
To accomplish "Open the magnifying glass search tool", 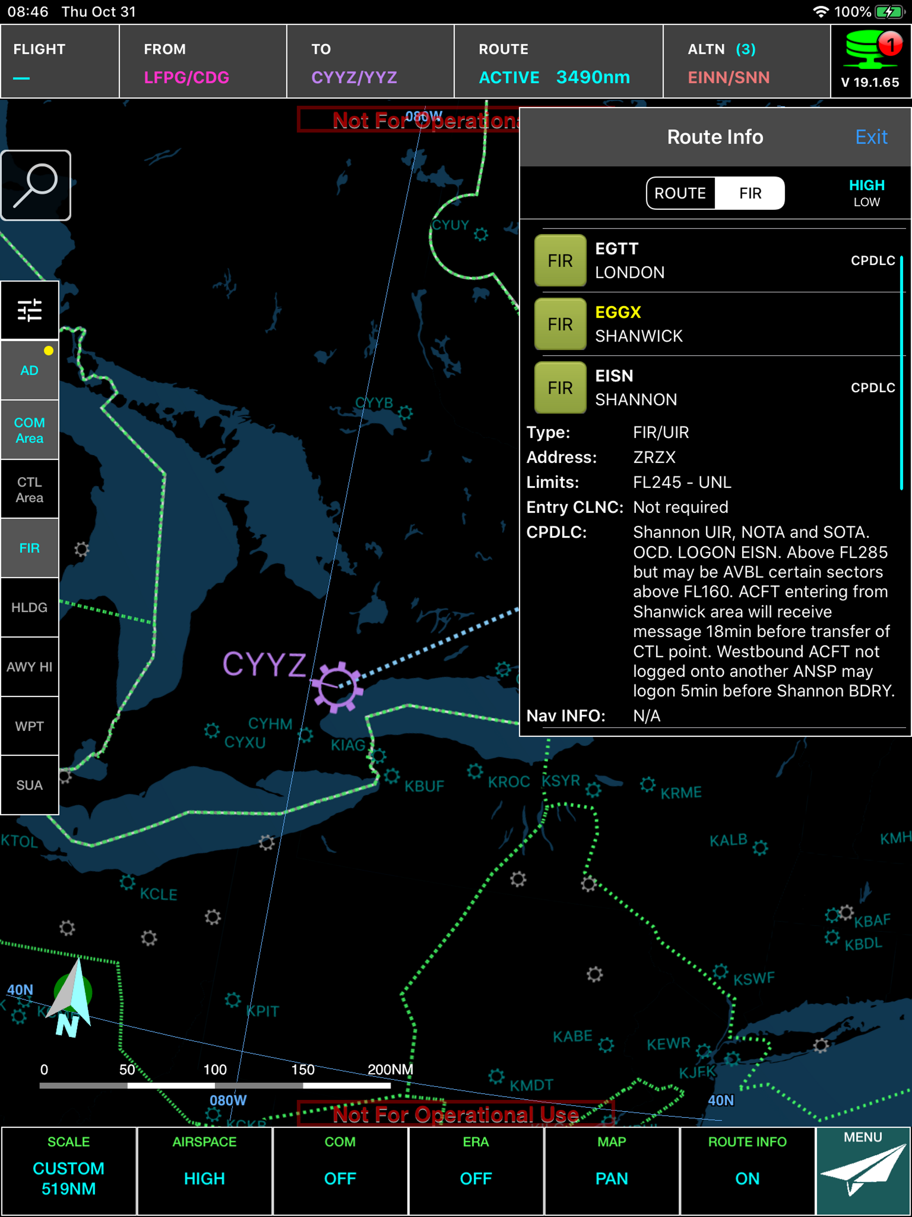I will click(36, 185).
